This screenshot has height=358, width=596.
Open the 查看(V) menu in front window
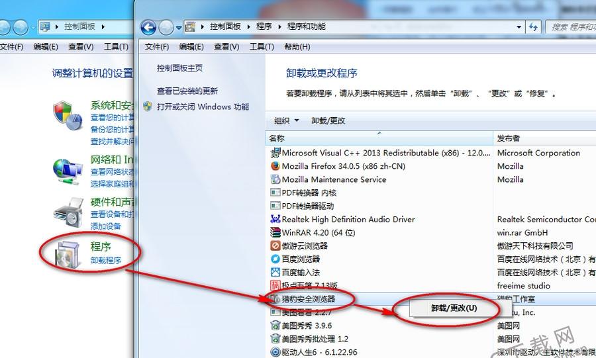pos(226,47)
